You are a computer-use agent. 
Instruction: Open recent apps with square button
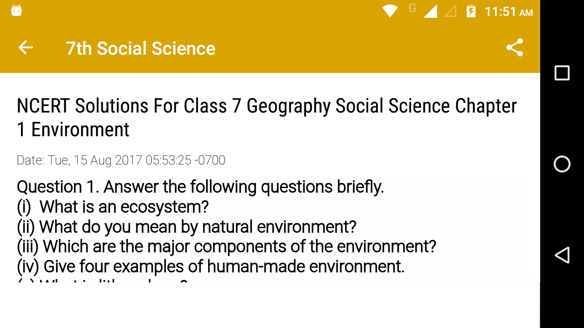[562, 73]
